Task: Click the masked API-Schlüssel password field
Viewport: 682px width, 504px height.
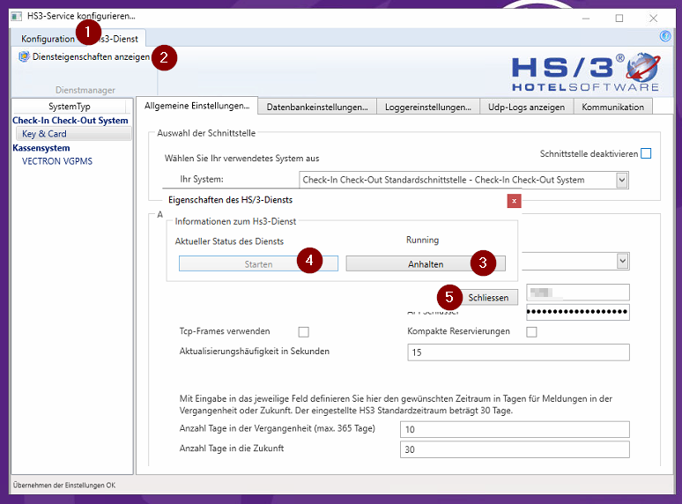Action: 578,312
